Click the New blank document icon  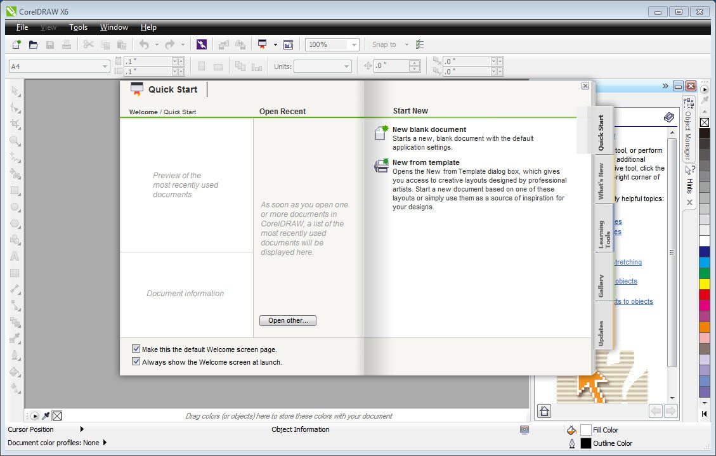(381, 133)
